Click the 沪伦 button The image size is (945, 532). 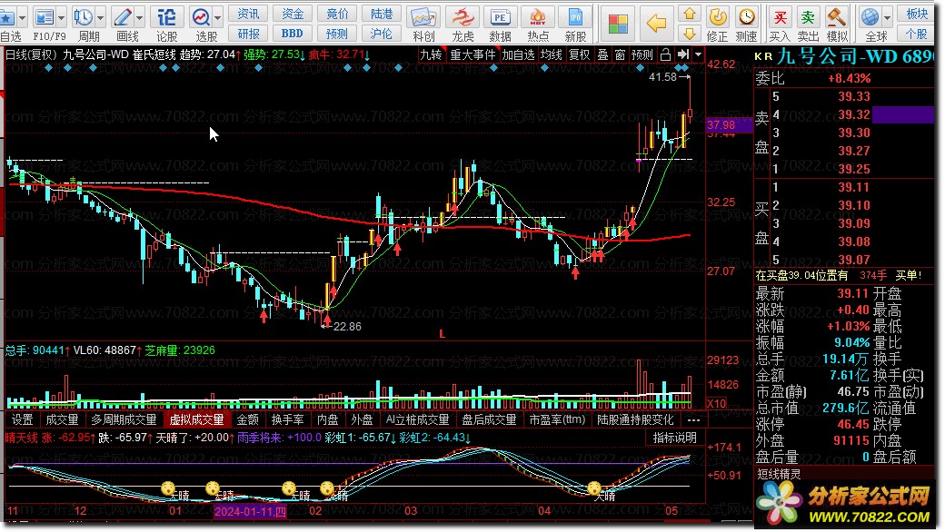click(381, 33)
